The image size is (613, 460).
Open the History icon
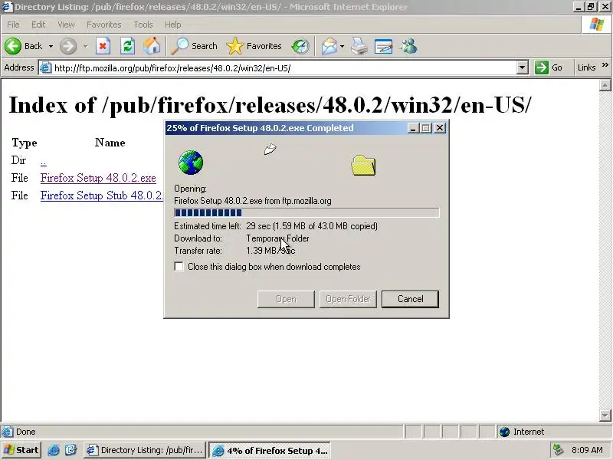tap(300, 46)
